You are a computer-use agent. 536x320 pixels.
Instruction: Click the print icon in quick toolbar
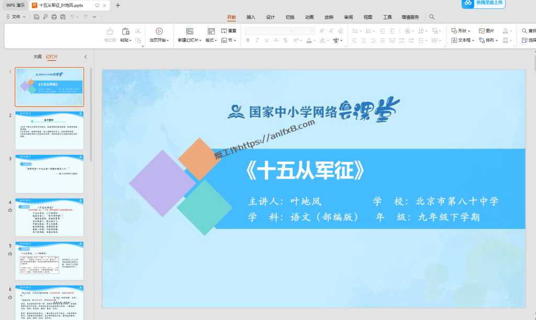click(x=54, y=17)
